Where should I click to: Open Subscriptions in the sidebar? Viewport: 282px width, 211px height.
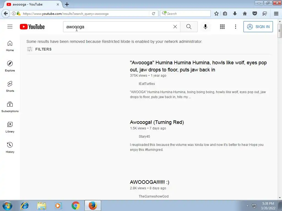pos(10,107)
